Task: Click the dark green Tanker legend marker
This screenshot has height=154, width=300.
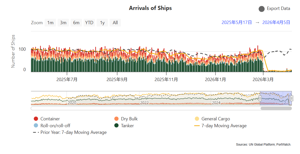Action: click(x=117, y=126)
